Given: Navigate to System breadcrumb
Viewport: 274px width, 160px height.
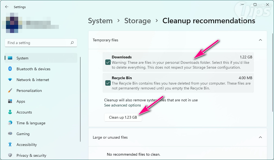Looking at the screenshot, I should (100, 21).
